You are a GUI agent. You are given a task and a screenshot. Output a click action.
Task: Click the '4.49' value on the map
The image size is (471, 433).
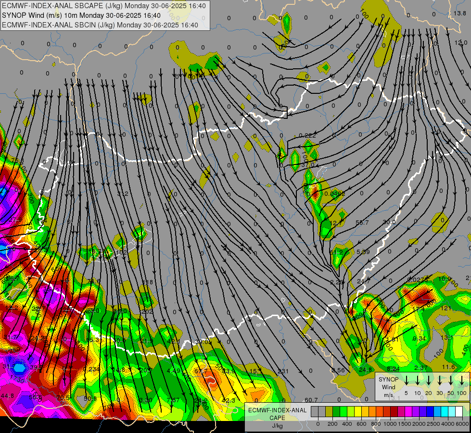tap(174, 370)
